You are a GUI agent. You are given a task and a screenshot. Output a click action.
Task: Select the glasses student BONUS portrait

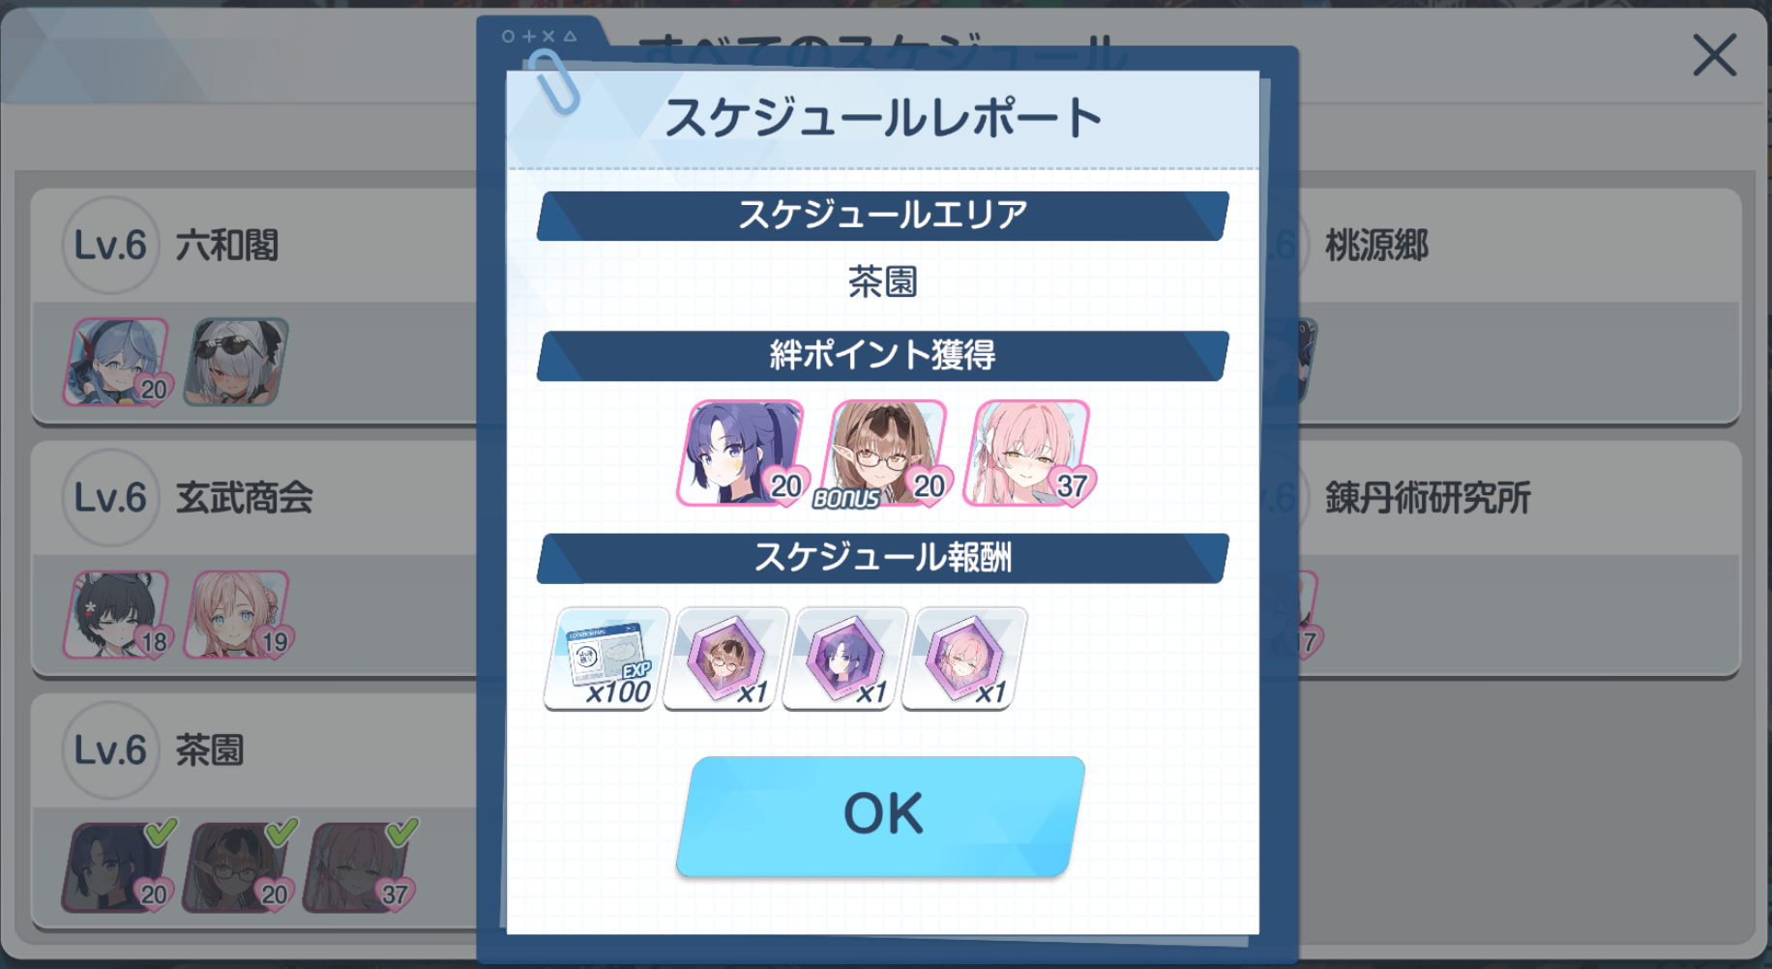(x=885, y=454)
